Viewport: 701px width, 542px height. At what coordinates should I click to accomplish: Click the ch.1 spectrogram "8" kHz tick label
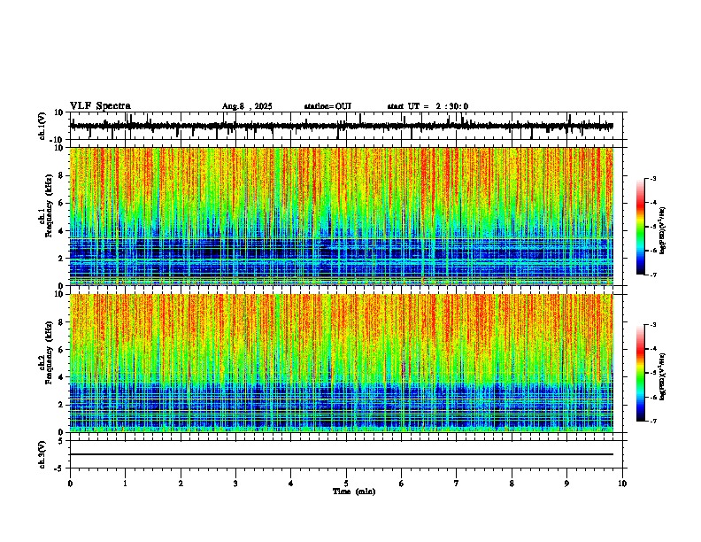click(61, 175)
